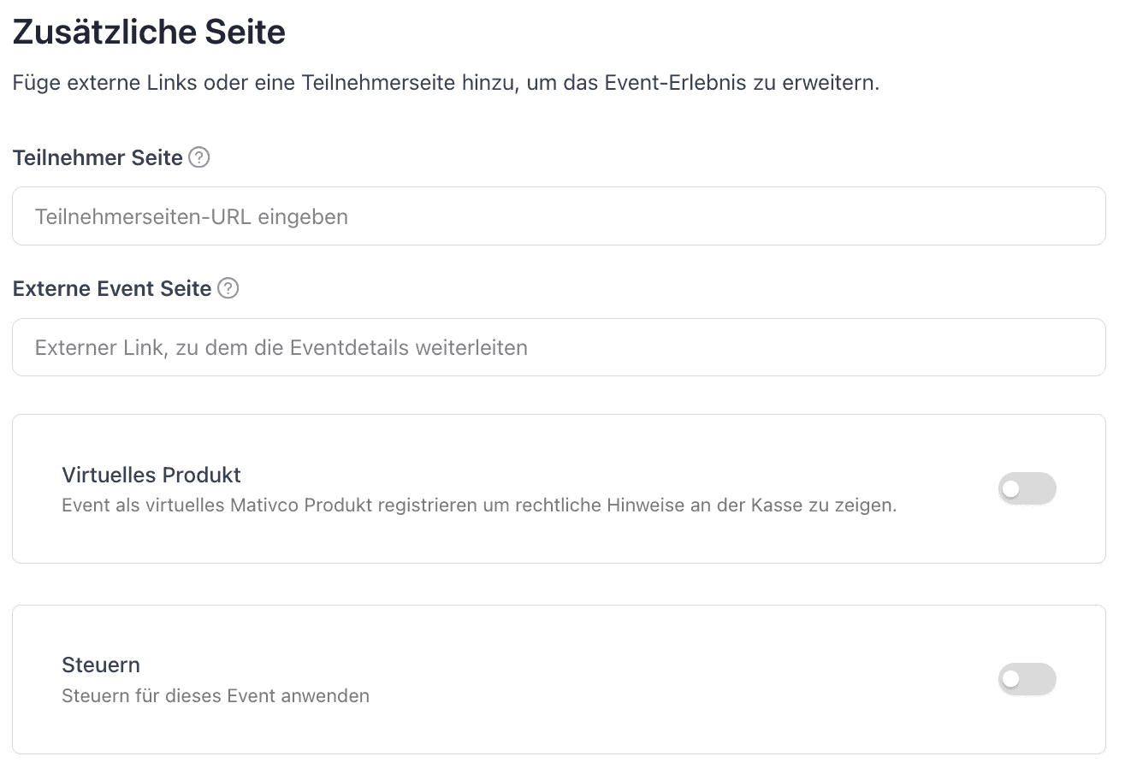Enable the Virtuelles Produkt toggle
The image size is (1131, 780).
coord(1027,488)
